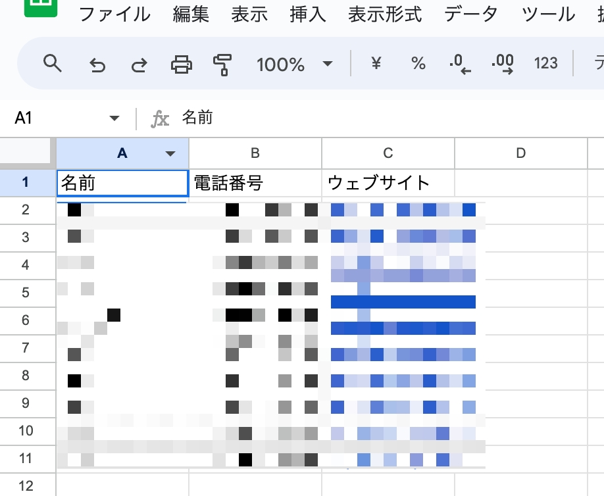
Task: Increase decimal places button
Action: coord(503,64)
